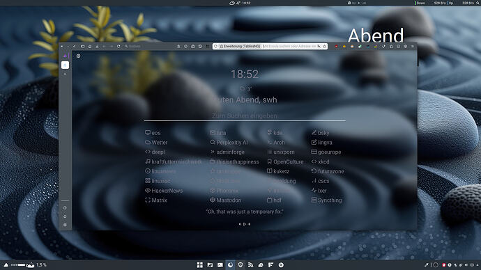
Task: Open the Perplexity AI shortcut
Action: [229, 143]
